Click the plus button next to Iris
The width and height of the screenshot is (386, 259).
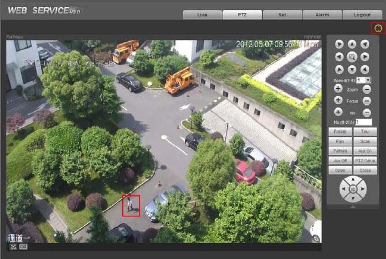tap(338, 112)
